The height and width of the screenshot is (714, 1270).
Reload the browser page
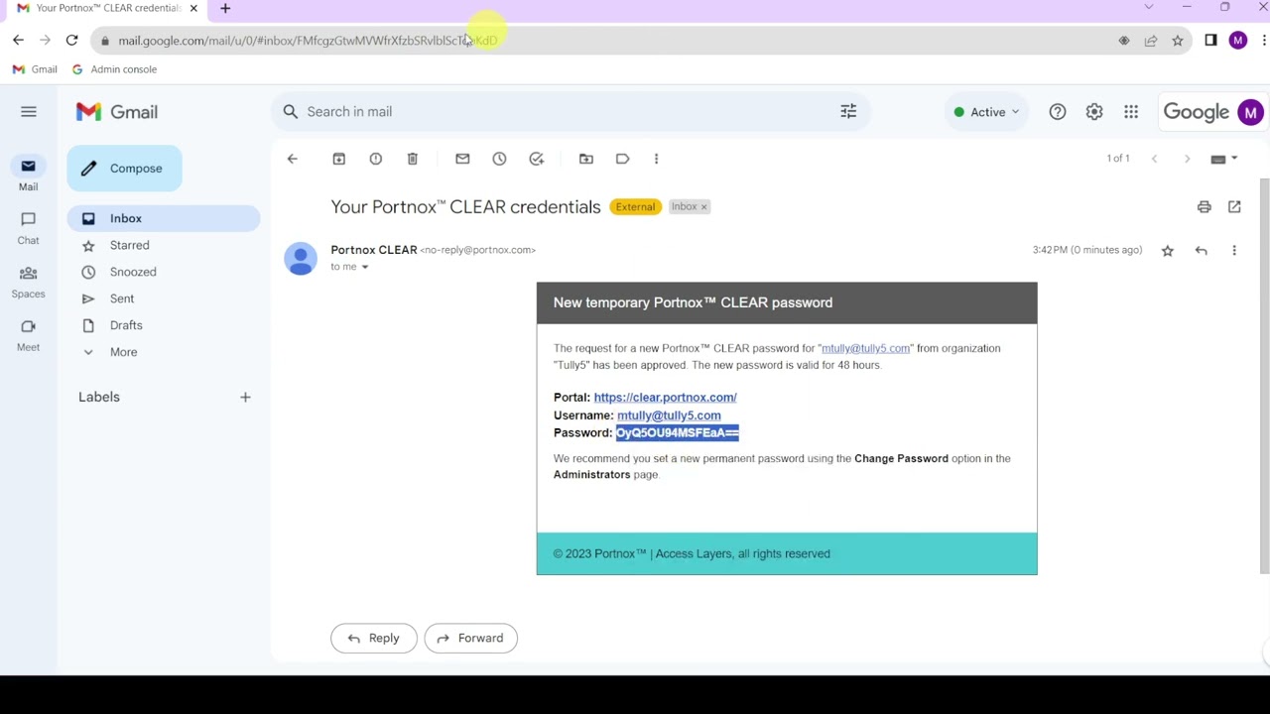[x=71, y=41]
